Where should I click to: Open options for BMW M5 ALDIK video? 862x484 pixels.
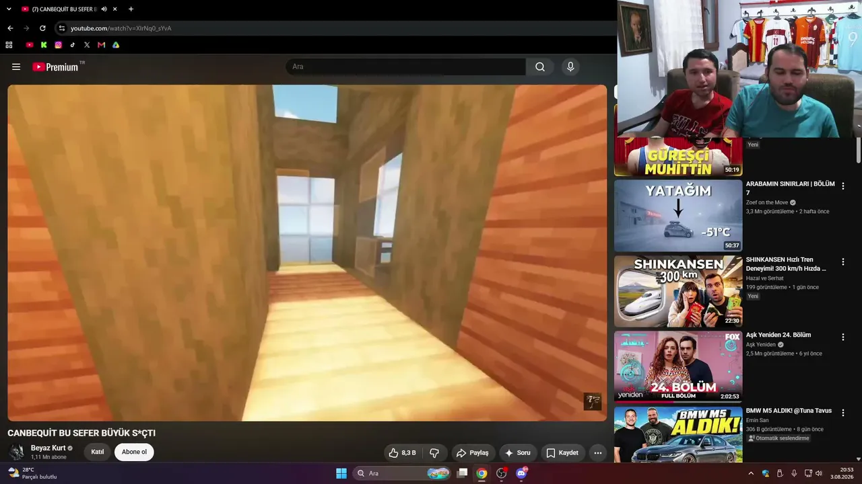(x=842, y=413)
